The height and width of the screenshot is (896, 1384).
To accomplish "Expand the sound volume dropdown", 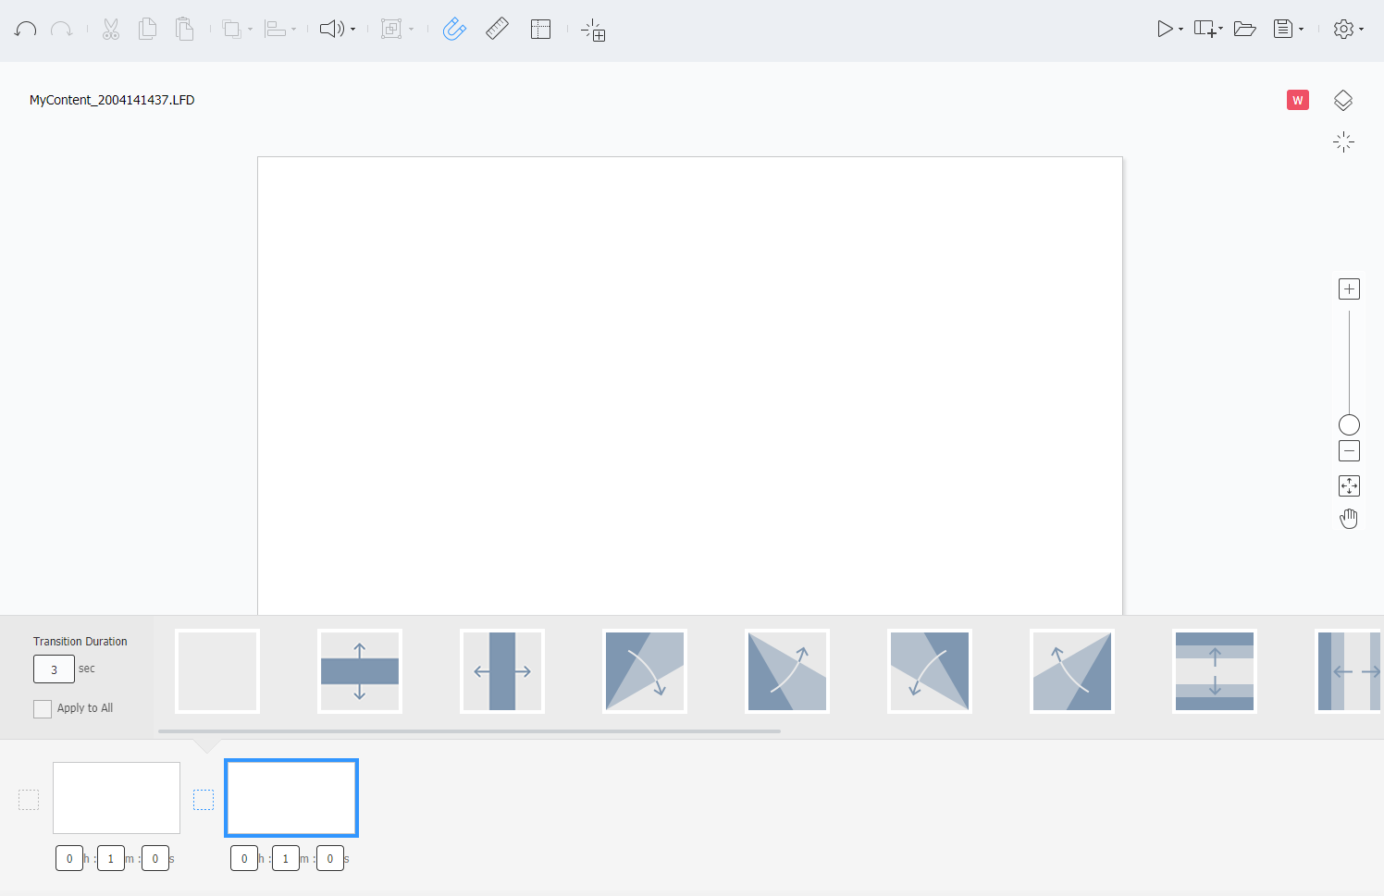I will pyautogui.click(x=352, y=30).
